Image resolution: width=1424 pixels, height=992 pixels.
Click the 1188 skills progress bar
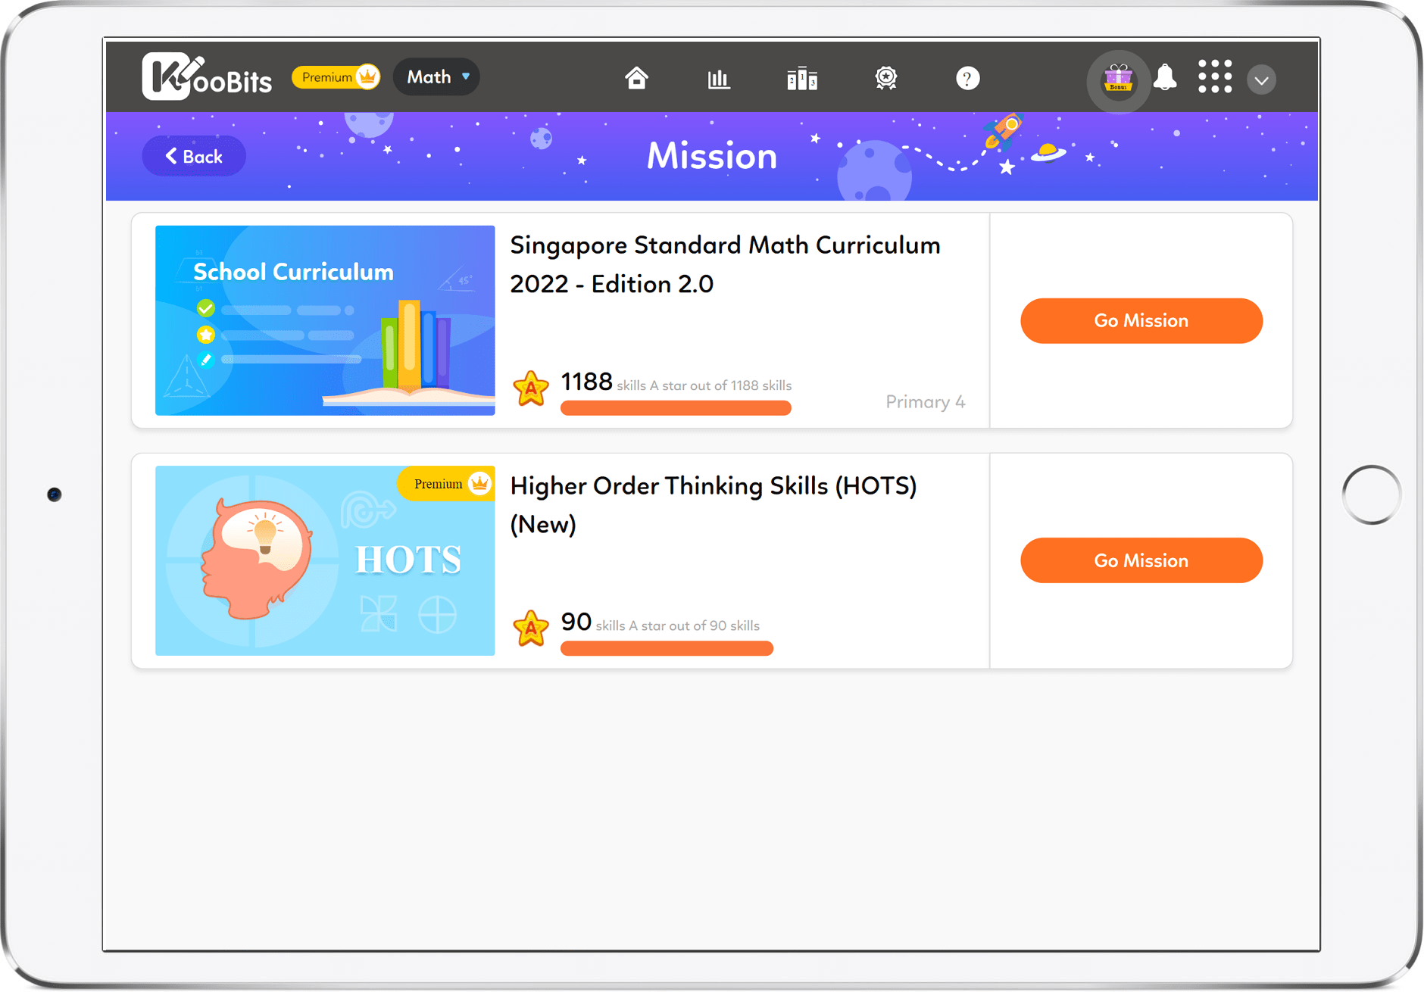pos(675,407)
